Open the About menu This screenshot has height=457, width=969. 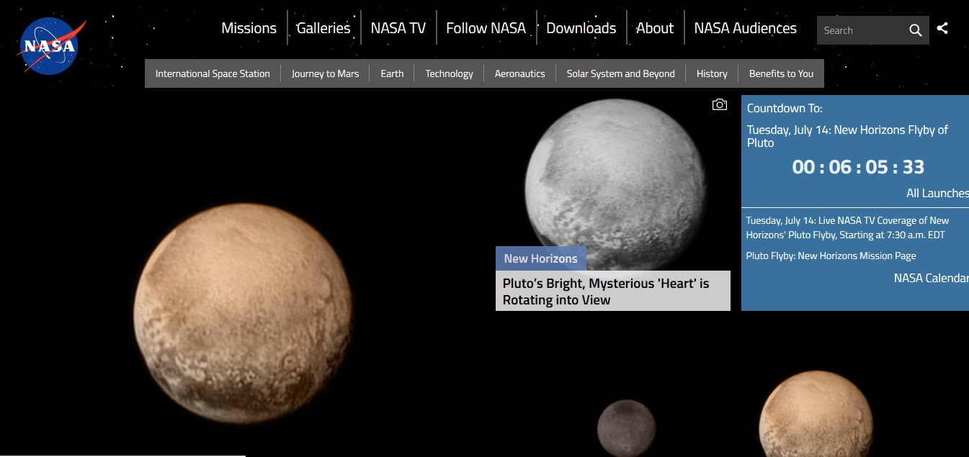point(655,28)
